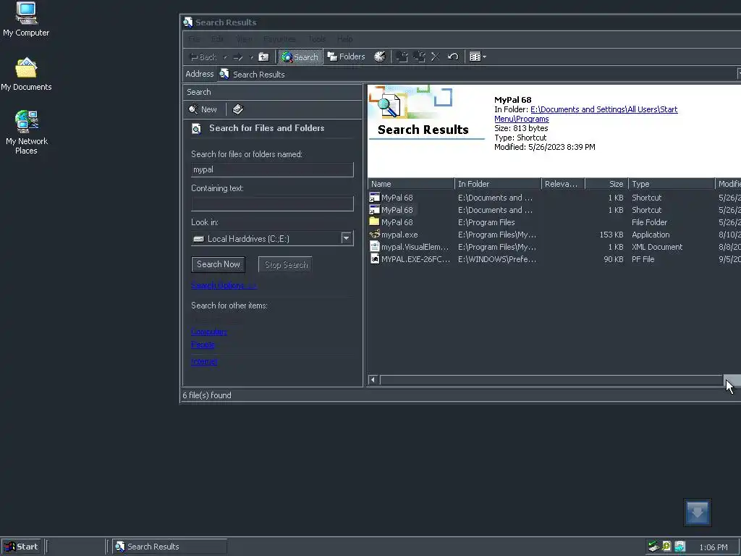Screen dimensions: 741x556
Task: Click the Stop Search button
Action: pyautogui.click(x=285, y=264)
